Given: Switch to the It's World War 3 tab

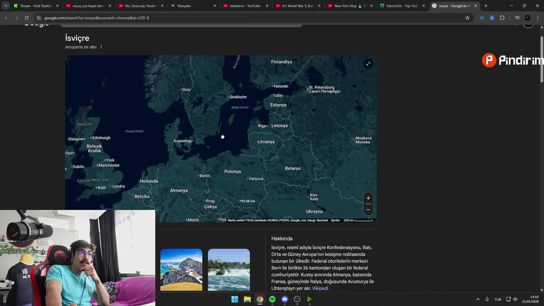Looking at the screenshot, I should 298,6.
